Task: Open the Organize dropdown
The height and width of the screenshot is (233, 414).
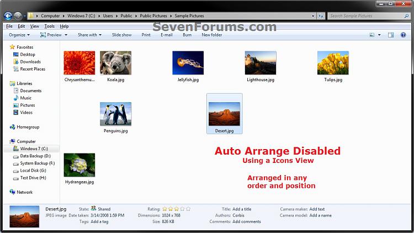Action: (x=19, y=35)
